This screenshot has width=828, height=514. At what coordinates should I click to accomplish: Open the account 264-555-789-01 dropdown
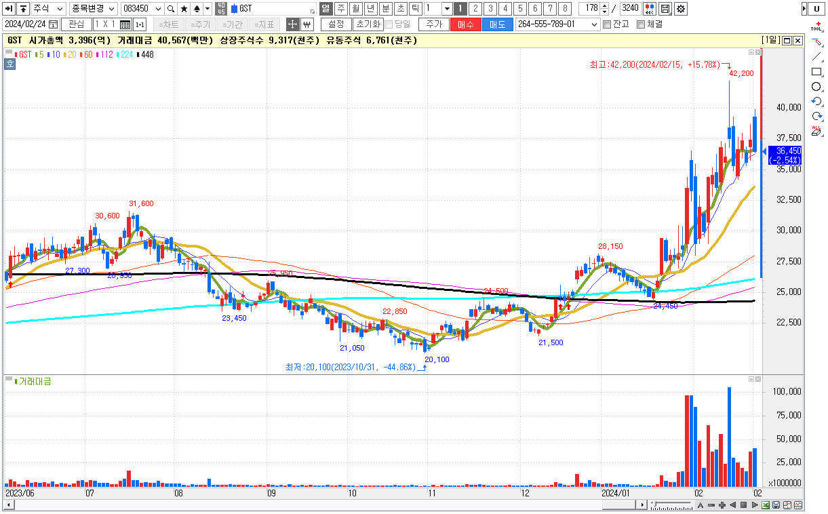tap(593, 24)
